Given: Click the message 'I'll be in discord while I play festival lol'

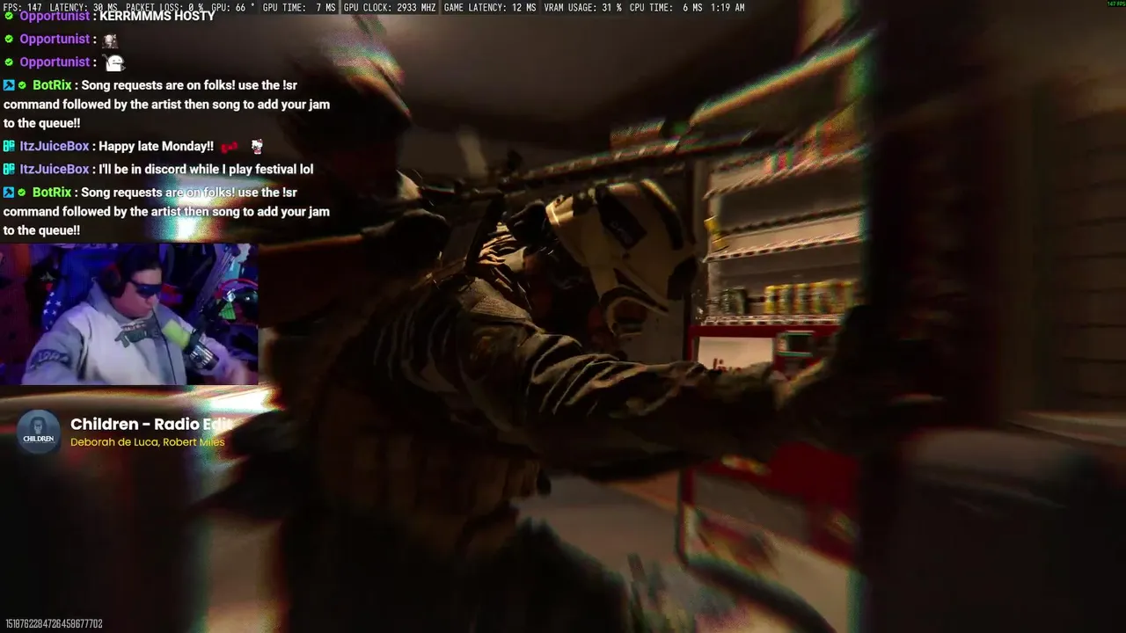Looking at the screenshot, I should click(206, 170).
